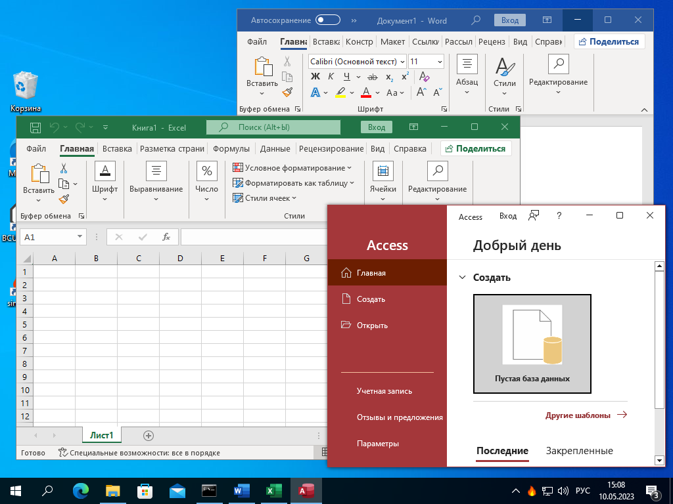673x504 pixels.
Task: Open Word Text Effects icon
Action: click(x=315, y=92)
